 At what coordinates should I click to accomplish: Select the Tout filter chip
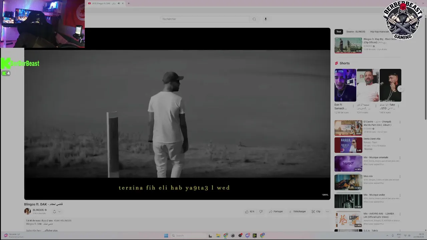click(x=339, y=32)
